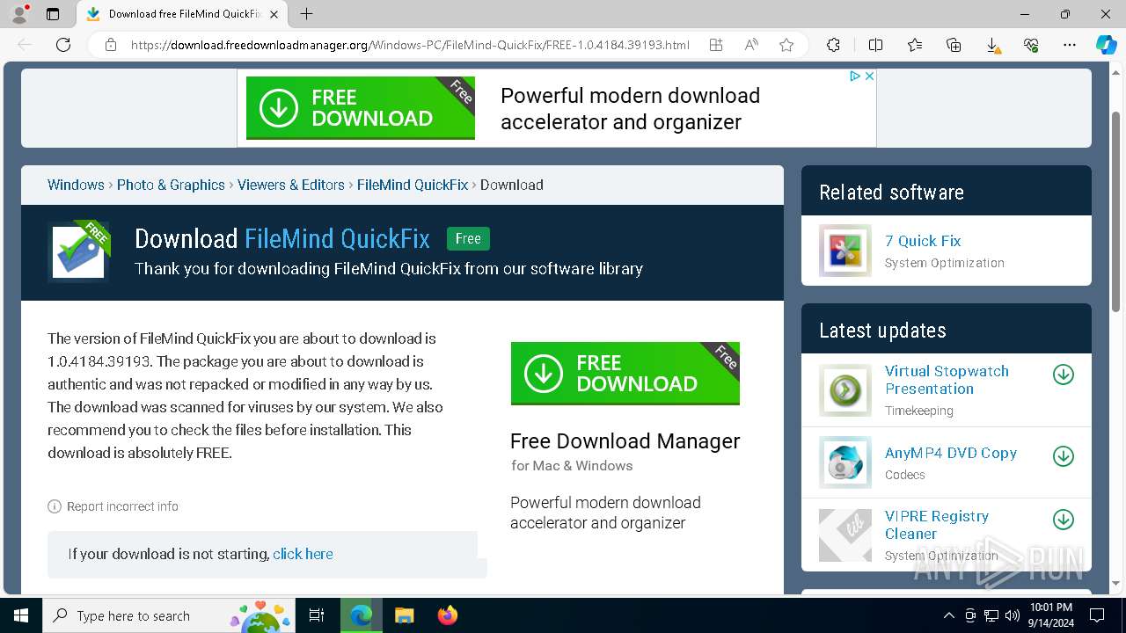
Task: Close the top banner advertisement
Action: pos(869,76)
